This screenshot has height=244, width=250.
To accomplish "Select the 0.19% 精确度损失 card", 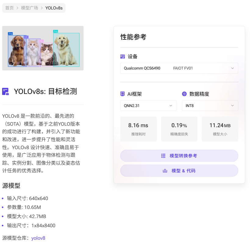I will click(179, 129).
